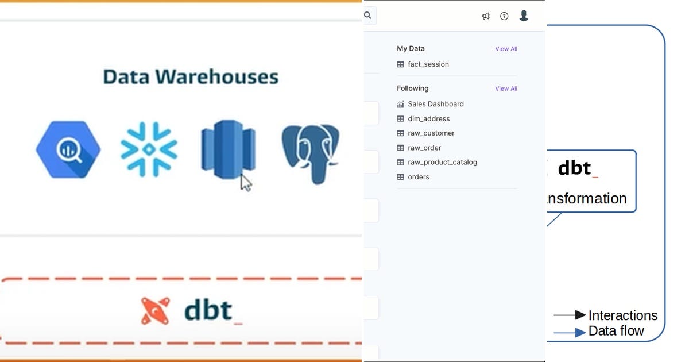Select the Snowflake warehouse icon

(149, 148)
